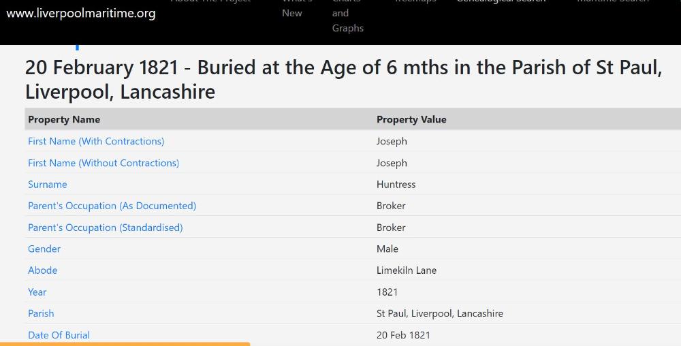Open the Surname property link
This screenshot has height=346, width=681.
[48, 185]
